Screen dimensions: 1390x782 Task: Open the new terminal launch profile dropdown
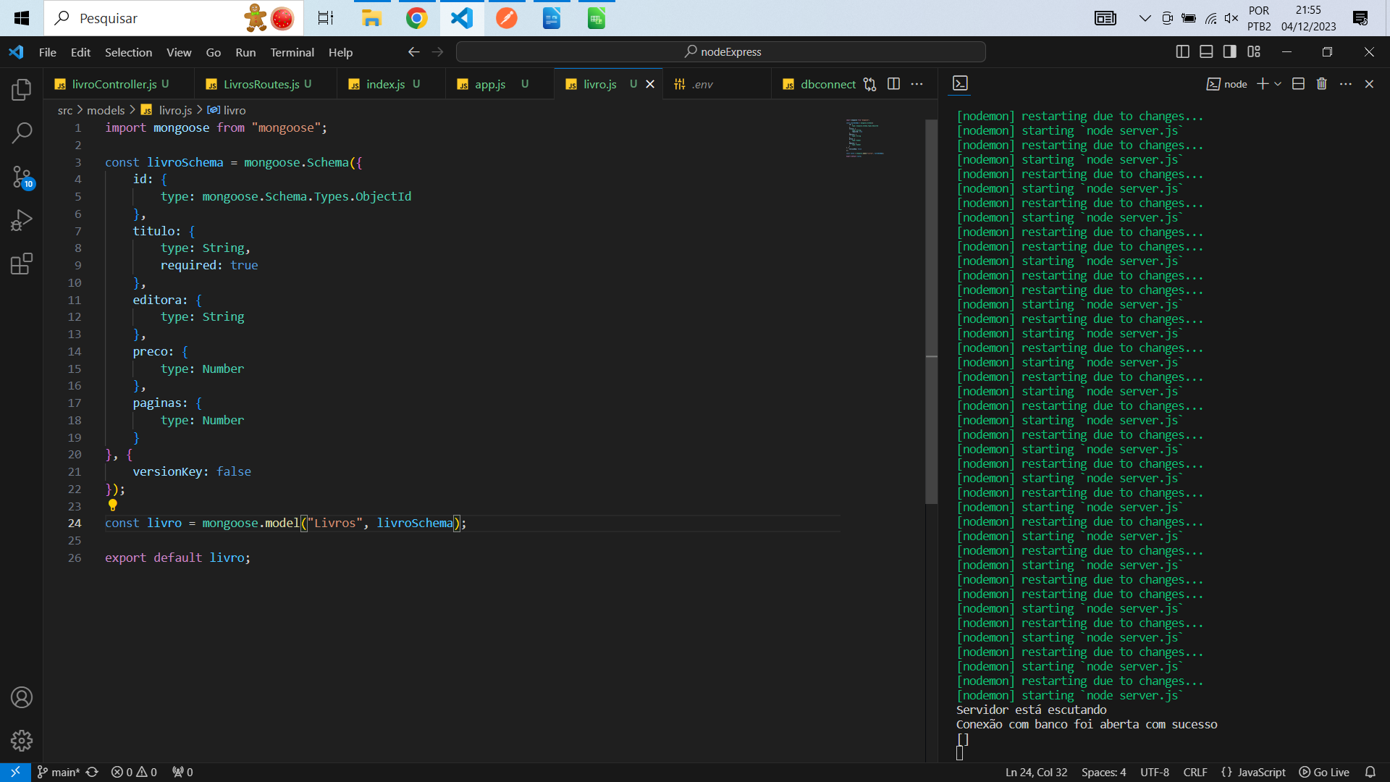point(1278,84)
